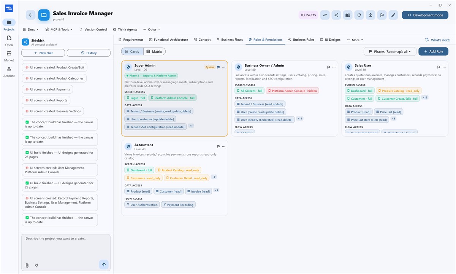This screenshot has width=456, height=274.
Task: Start a New chat
Action: point(43,53)
